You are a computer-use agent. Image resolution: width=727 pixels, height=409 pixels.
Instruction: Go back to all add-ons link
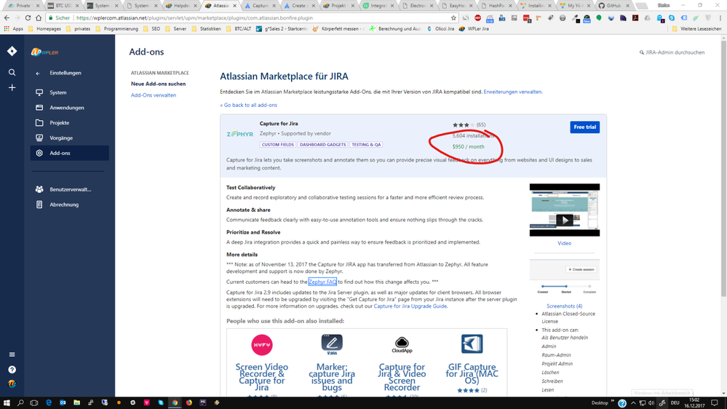[x=248, y=106]
